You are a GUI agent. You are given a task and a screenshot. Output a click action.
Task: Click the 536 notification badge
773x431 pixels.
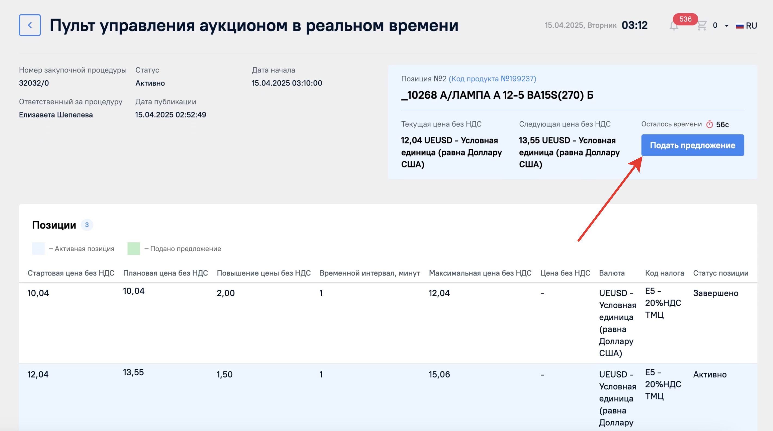click(685, 19)
